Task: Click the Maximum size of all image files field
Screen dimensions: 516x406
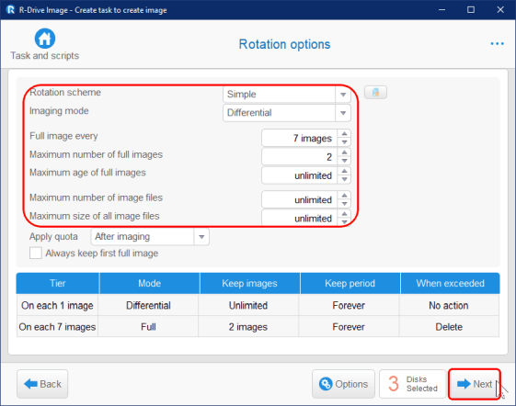Action: pos(300,218)
